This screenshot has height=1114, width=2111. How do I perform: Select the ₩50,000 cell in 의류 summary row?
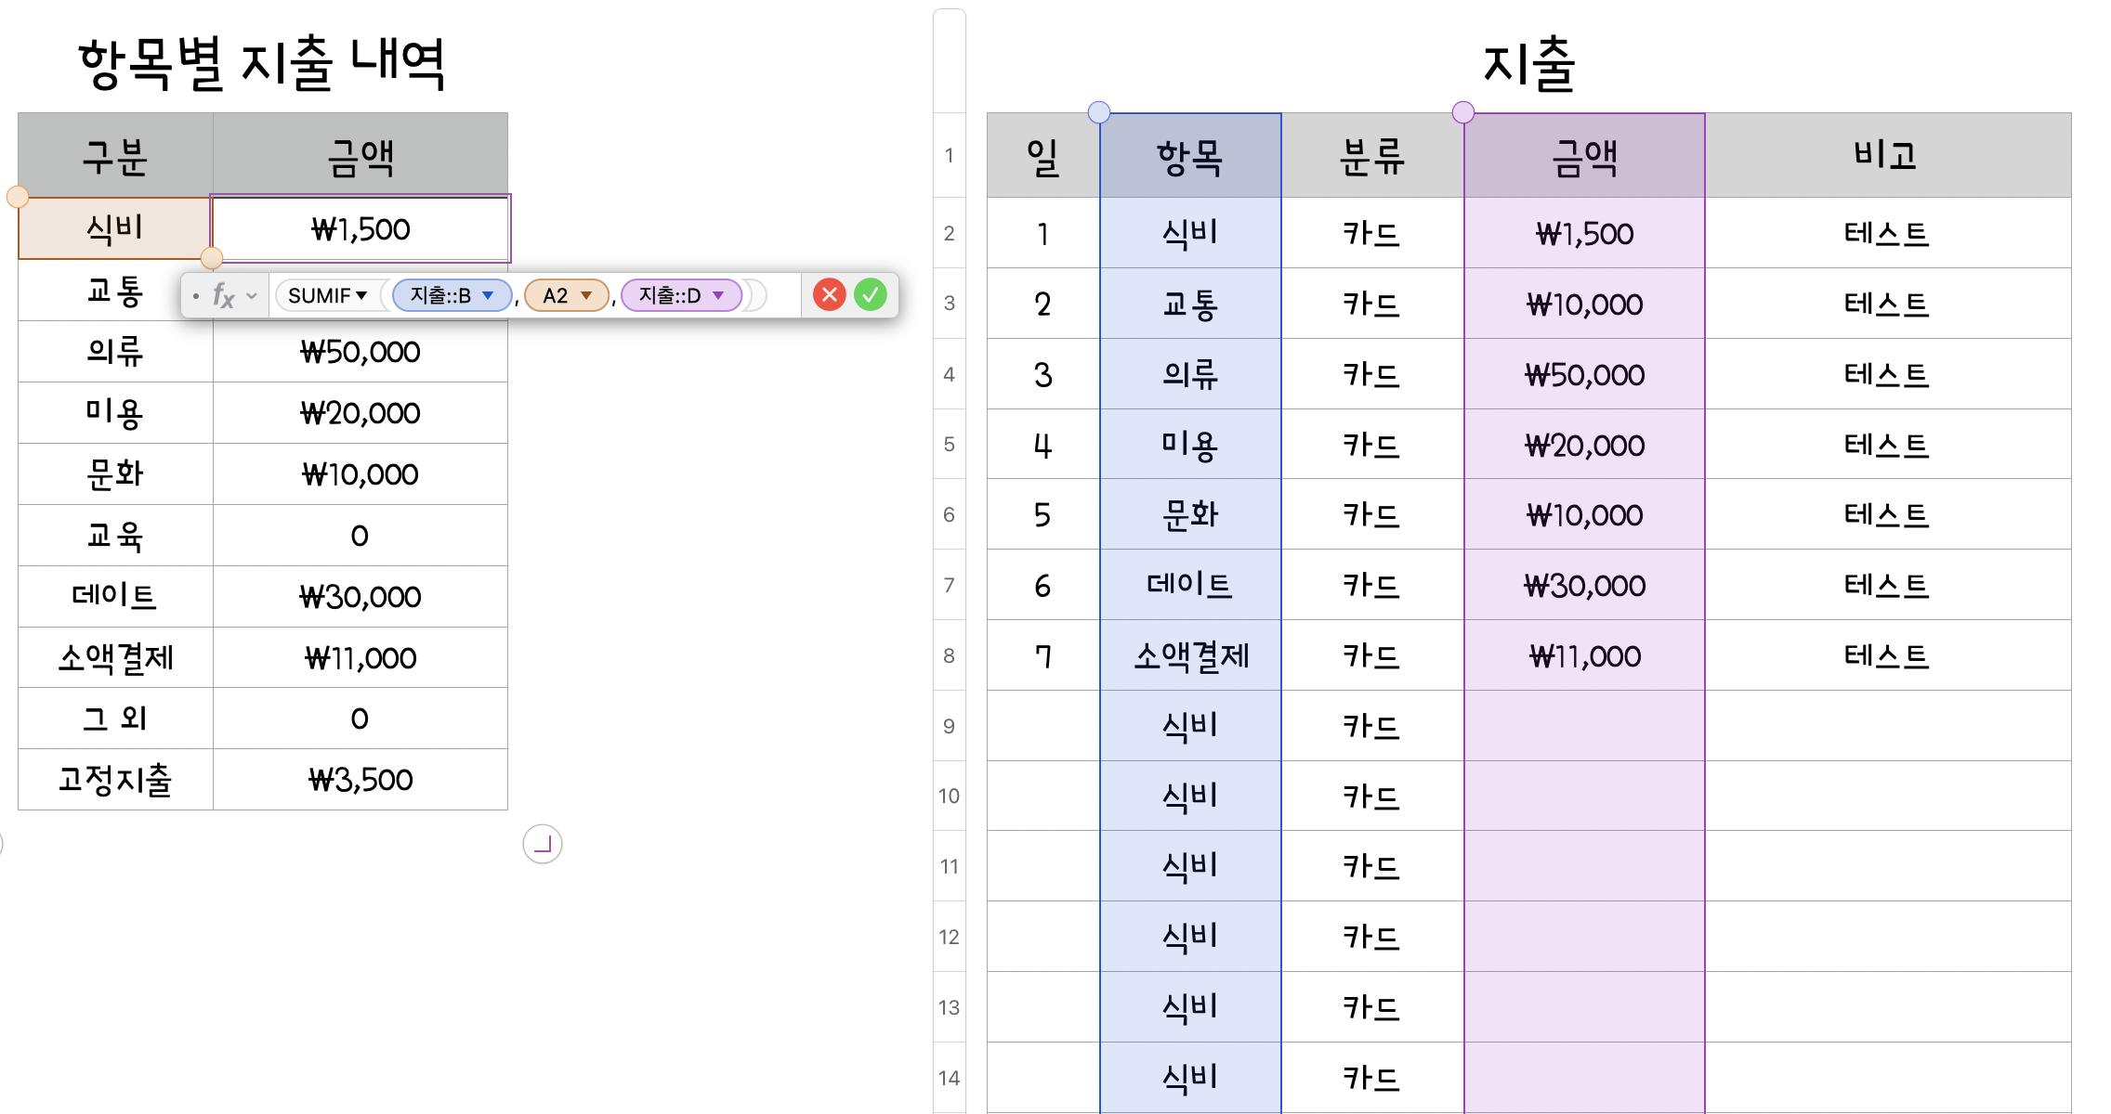361,352
